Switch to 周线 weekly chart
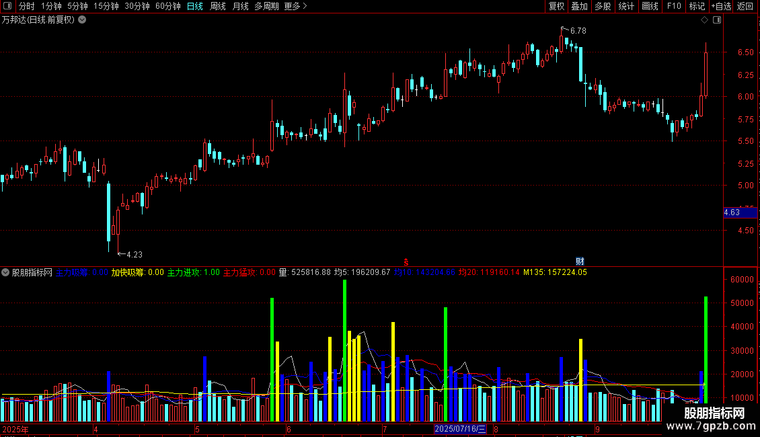 218,6
